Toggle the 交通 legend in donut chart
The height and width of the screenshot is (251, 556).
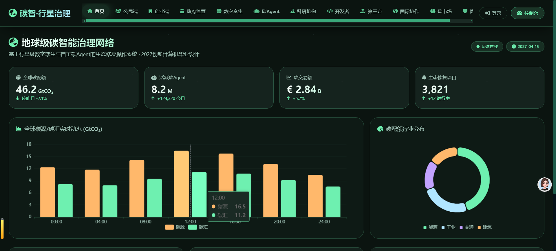467,227
